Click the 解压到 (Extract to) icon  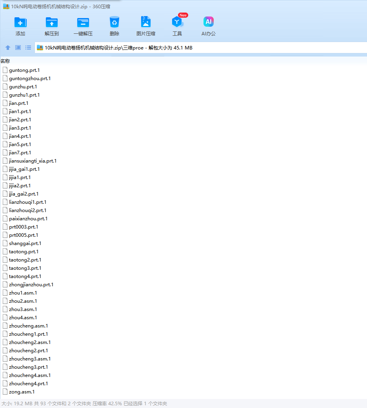click(52, 22)
